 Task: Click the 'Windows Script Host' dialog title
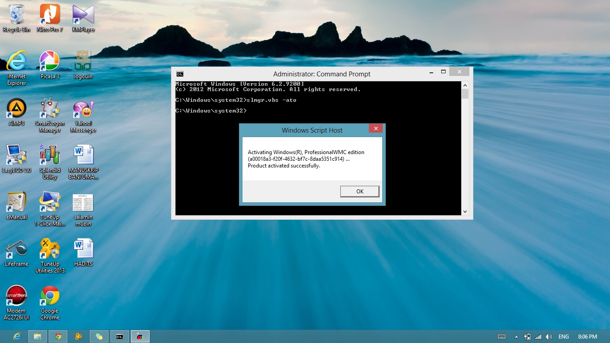point(312,130)
